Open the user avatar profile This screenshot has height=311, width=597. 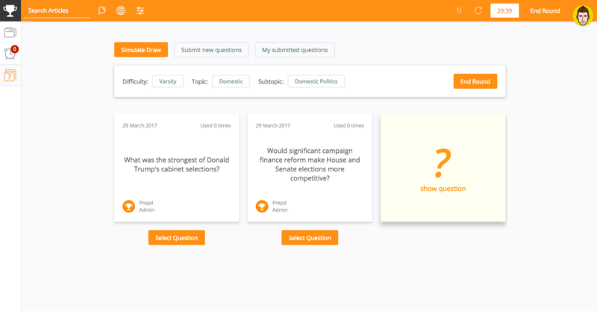(x=583, y=16)
